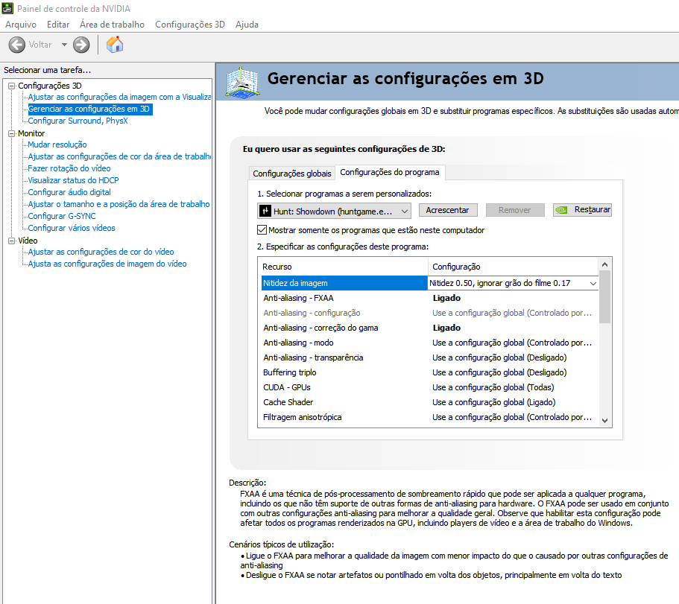This screenshot has height=604, width=679.
Task: Select the CUDA - GPUs row
Action: pyautogui.click(x=430, y=387)
